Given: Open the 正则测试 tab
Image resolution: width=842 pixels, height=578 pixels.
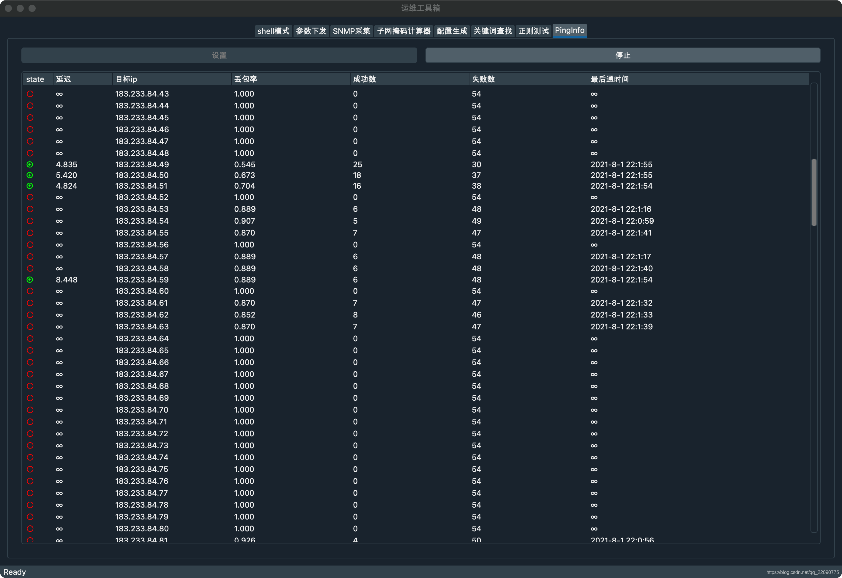Looking at the screenshot, I should coord(533,31).
